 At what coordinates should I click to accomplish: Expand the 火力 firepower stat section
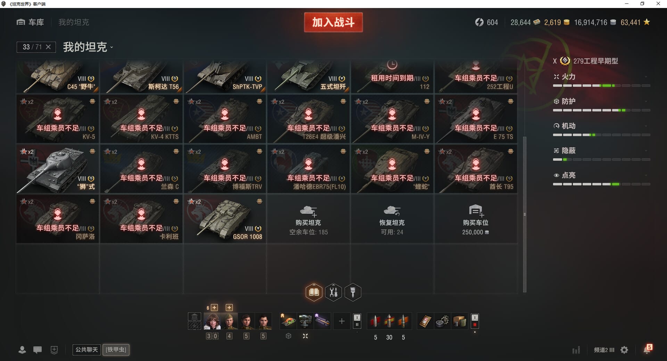tap(601, 77)
